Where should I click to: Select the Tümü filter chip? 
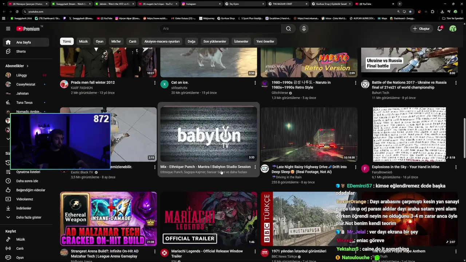pyautogui.click(x=67, y=41)
